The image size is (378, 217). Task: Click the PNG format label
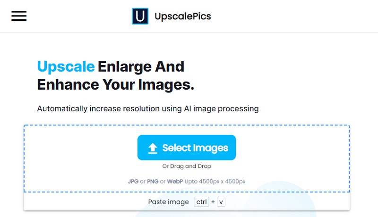152,181
